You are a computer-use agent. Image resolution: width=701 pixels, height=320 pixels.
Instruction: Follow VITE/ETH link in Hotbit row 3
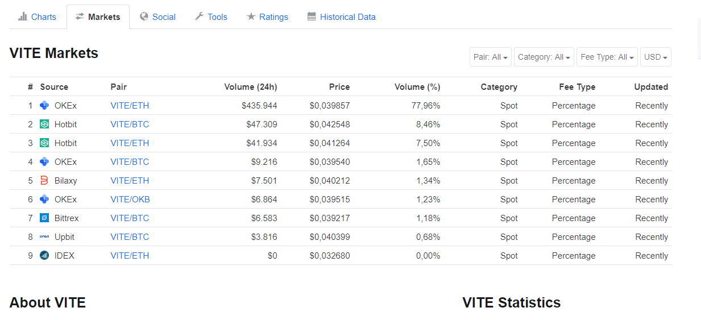130,143
